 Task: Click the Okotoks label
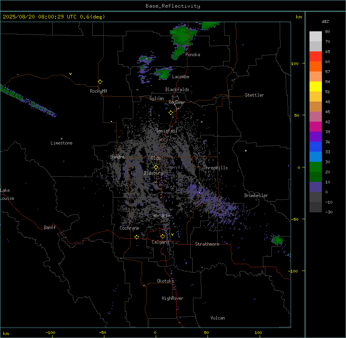(165, 281)
